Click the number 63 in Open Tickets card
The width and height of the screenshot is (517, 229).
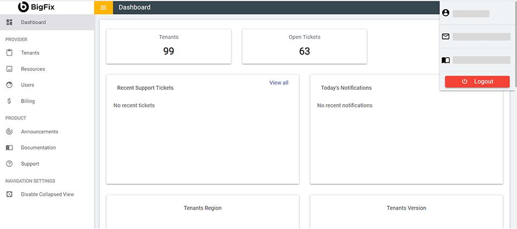pos(304,51)
